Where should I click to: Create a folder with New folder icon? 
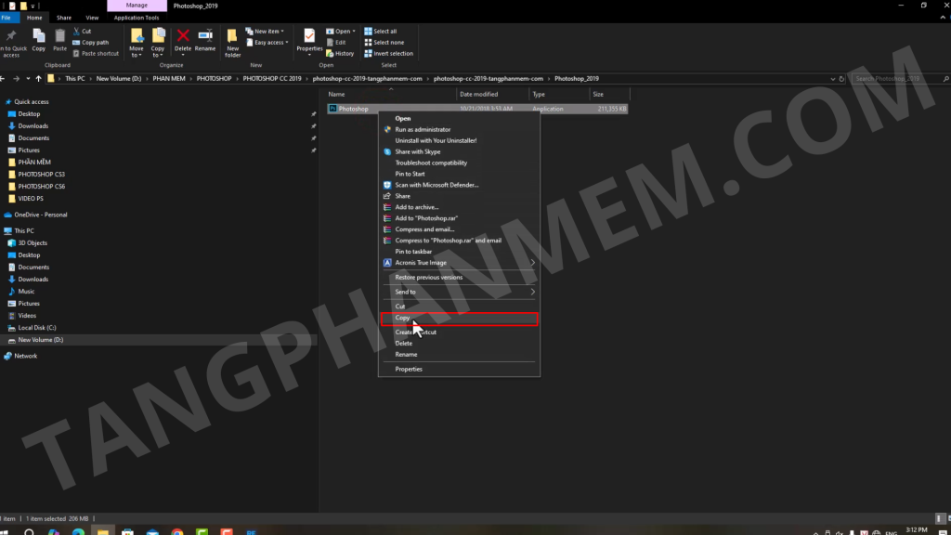(x=232, y=39)
